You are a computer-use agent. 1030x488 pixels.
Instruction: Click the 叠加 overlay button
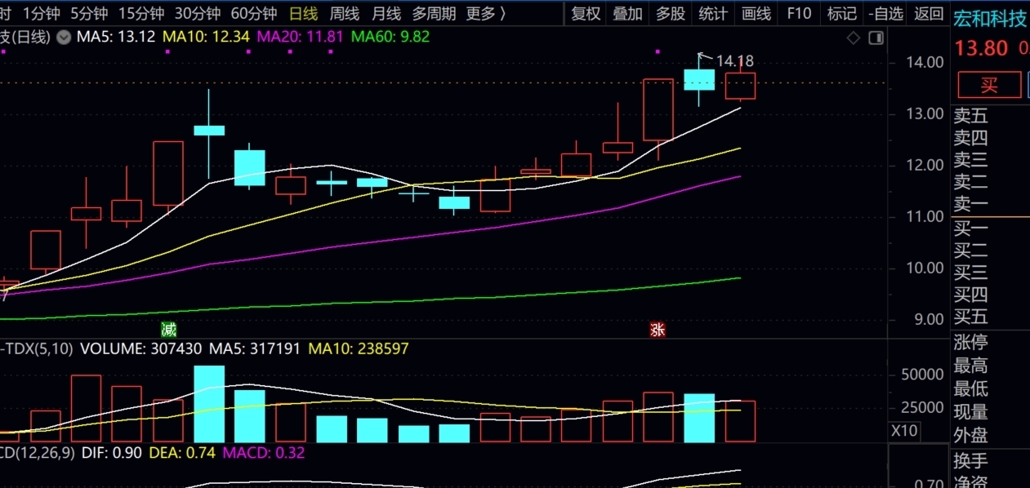(x=628, y=13)
